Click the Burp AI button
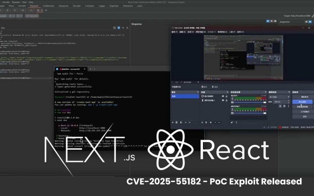This screenshot has height=196, width=314. (x=33, y=16)
